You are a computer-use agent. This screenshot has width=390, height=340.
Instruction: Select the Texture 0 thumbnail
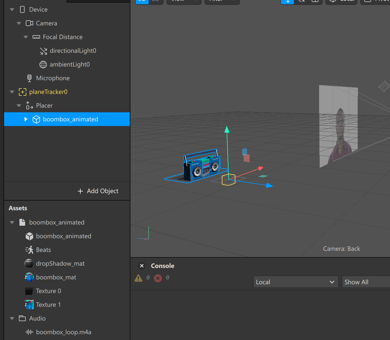click(29, 291)
